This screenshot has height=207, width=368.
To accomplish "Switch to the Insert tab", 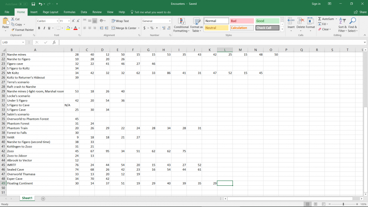I will point(34,12).
